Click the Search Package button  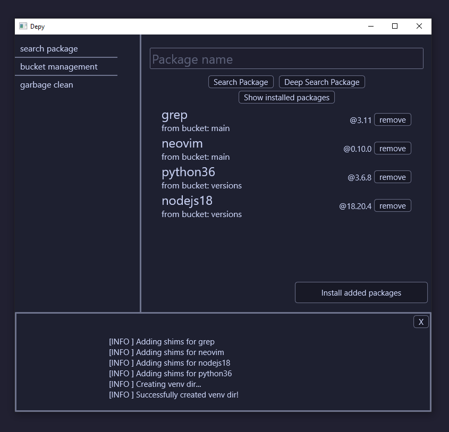pos(241,82)
